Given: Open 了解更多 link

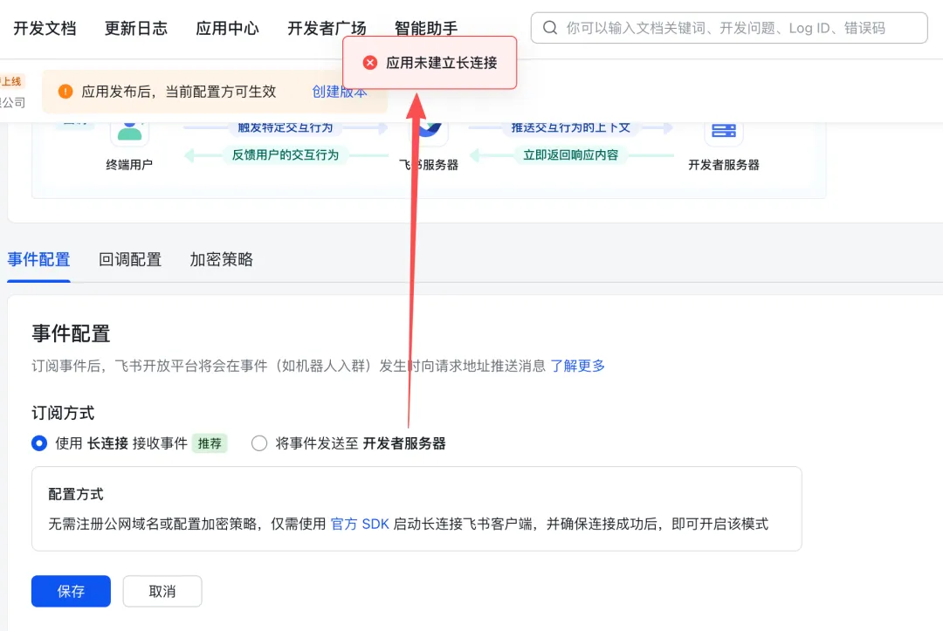Looking at the screenshot, I should click(577, 366).
